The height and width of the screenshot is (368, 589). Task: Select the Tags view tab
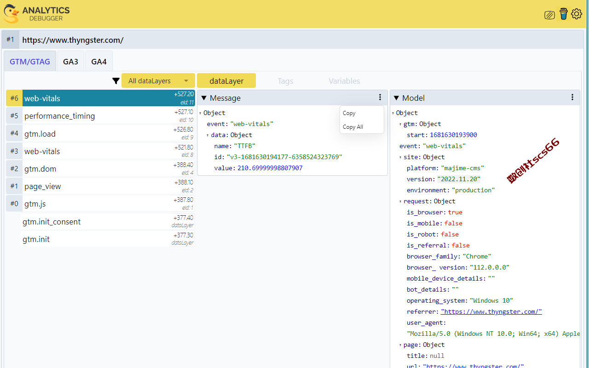(x=285, y=80)
